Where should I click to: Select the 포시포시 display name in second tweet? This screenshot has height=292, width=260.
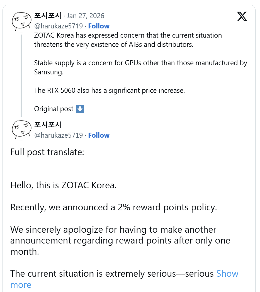(47, 125)
